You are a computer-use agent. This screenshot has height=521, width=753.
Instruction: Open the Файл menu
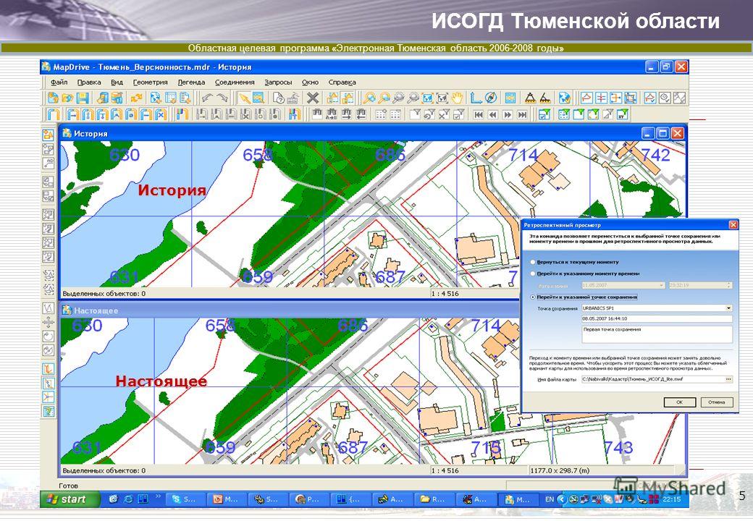[x=59, y=82]
